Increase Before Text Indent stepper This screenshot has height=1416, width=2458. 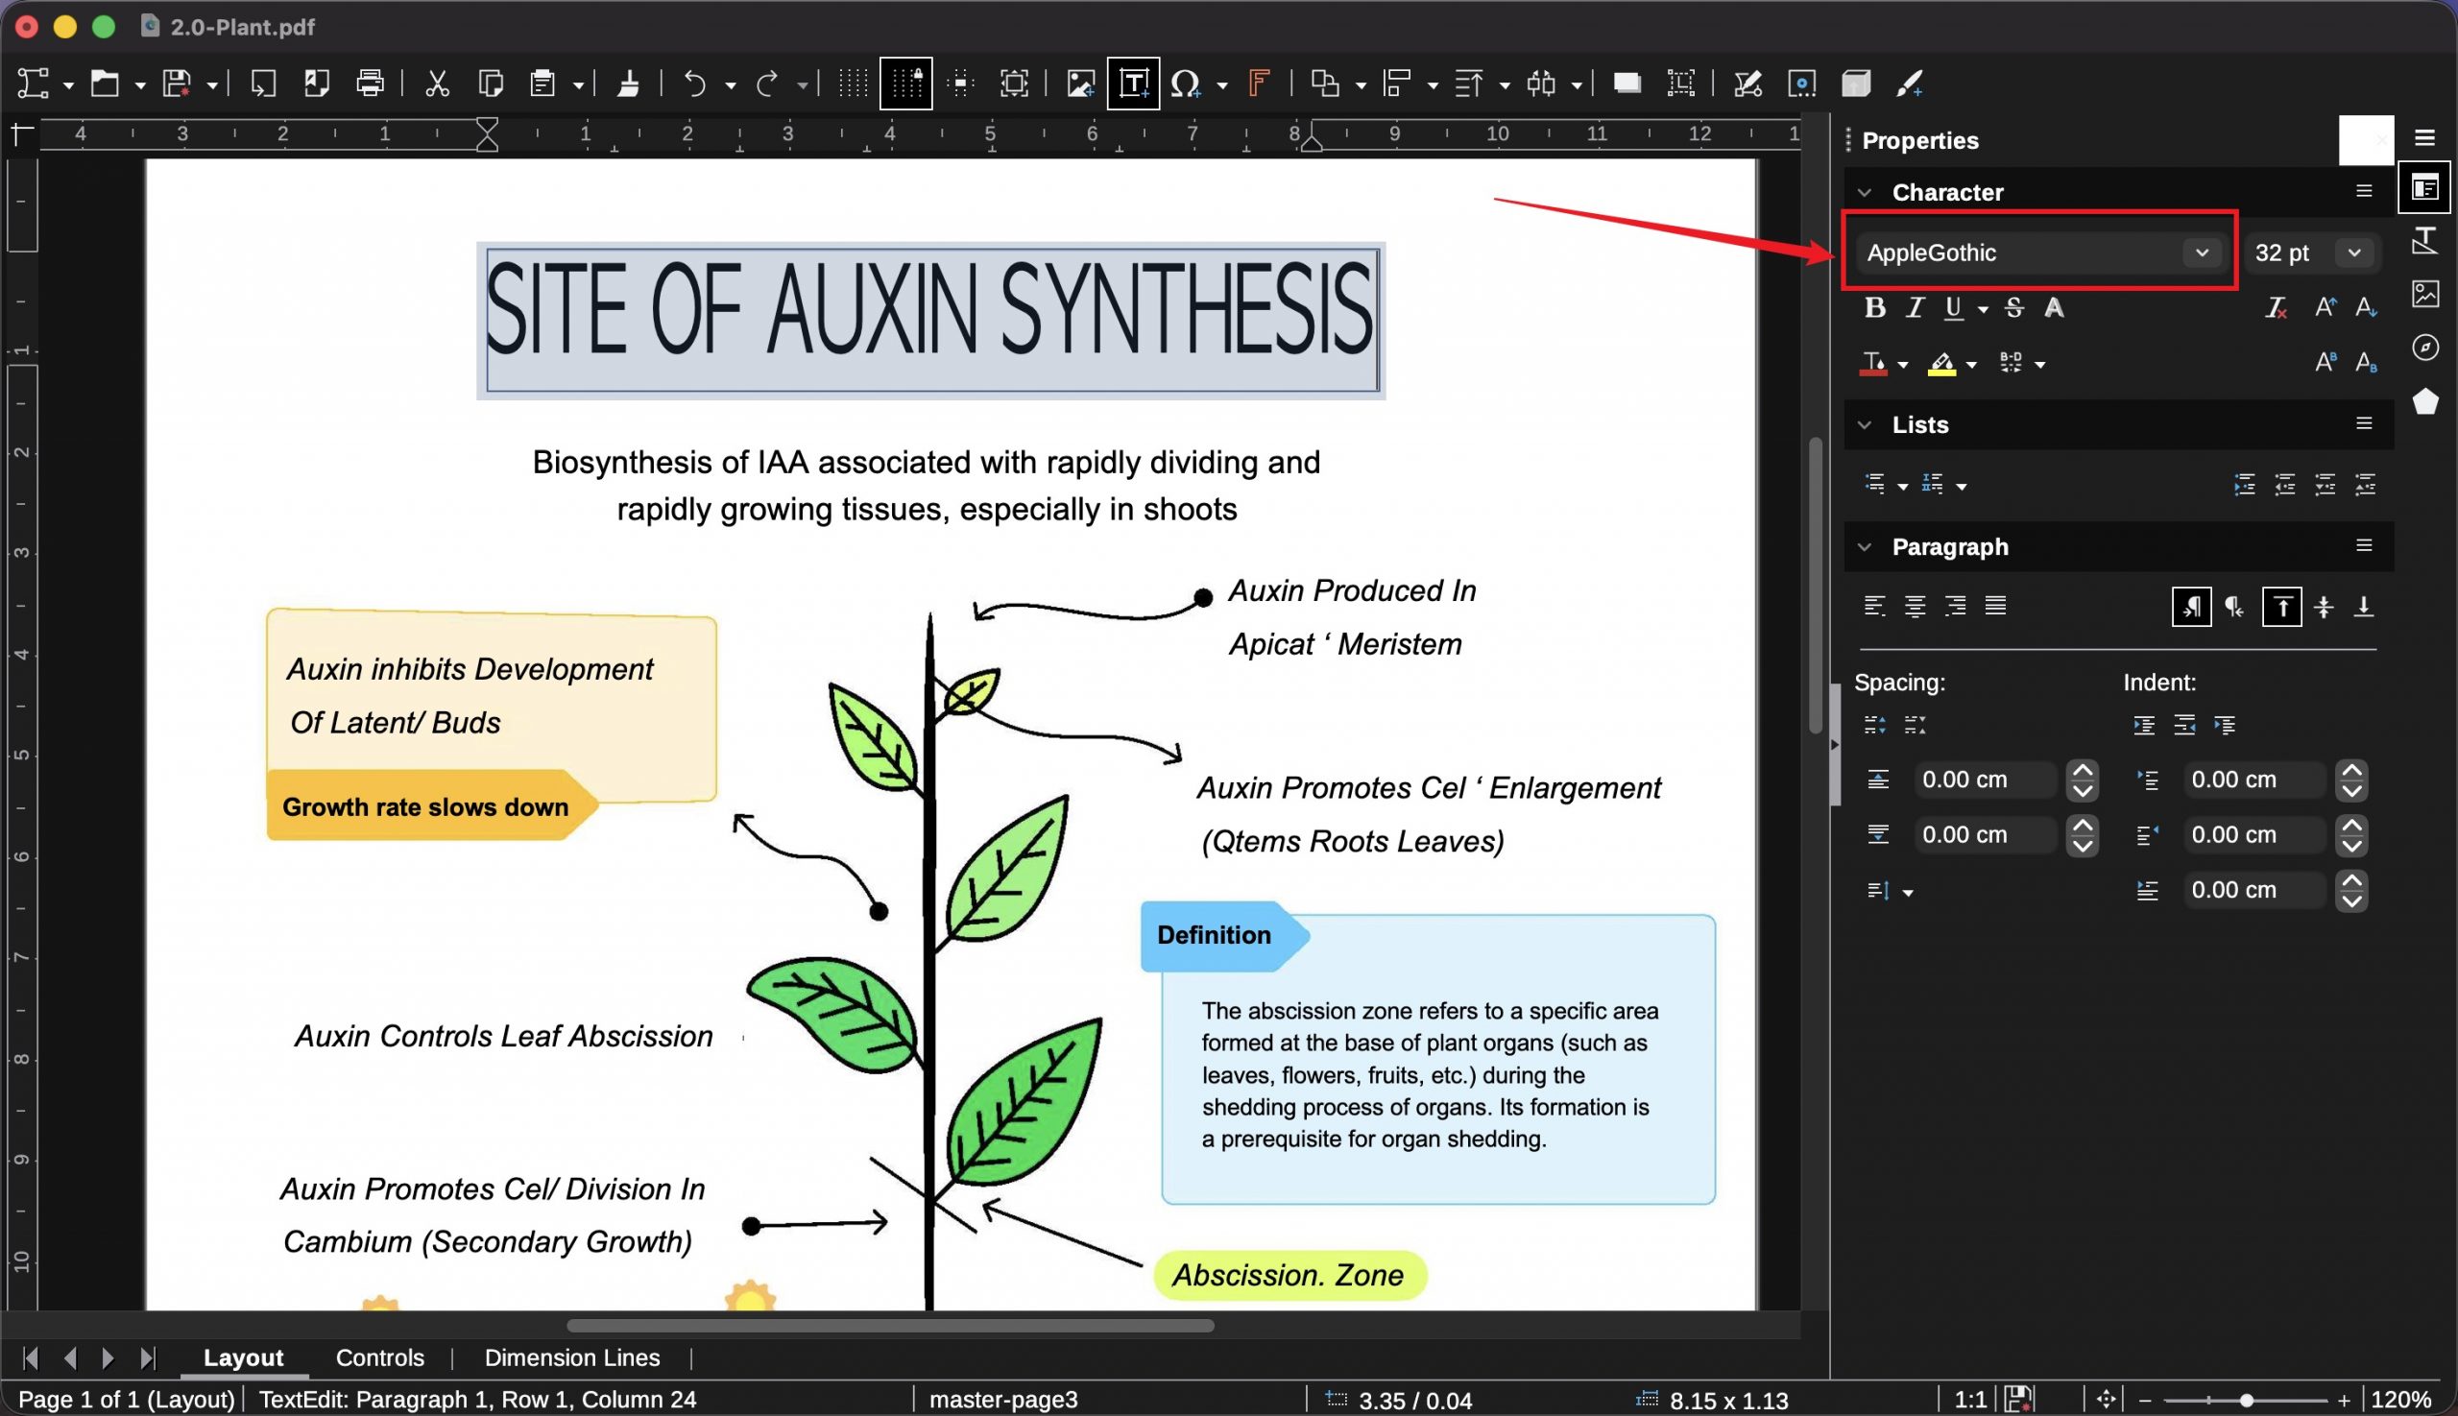[2351, 770]
